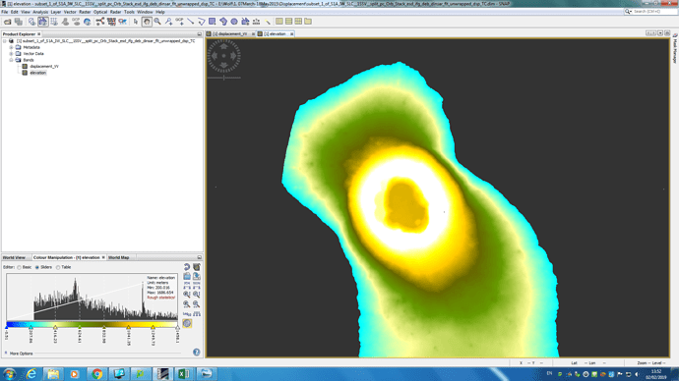Click the Colour Manipulation help icon
Image resolution: width=679 pixels, height=381 pixels.
[x=196, y=353]
